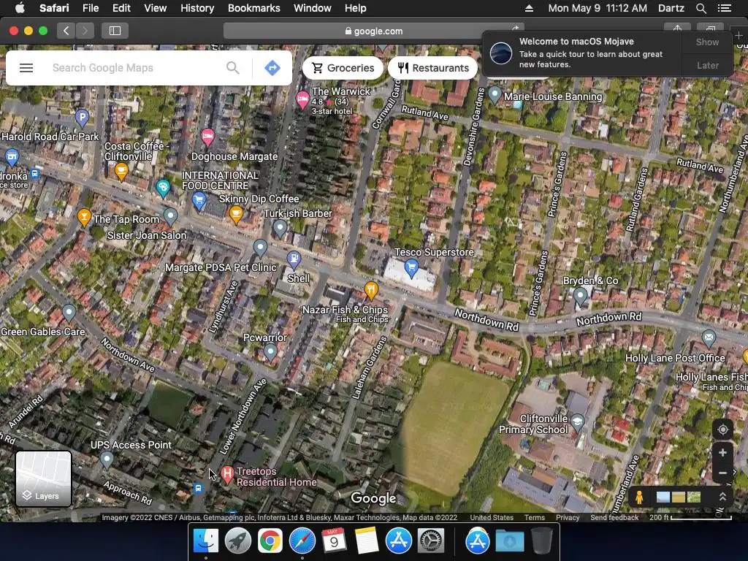Show your location with the target button
Image resolution: width=748 pixels, height=561 pixels.
tap(722, 430)
